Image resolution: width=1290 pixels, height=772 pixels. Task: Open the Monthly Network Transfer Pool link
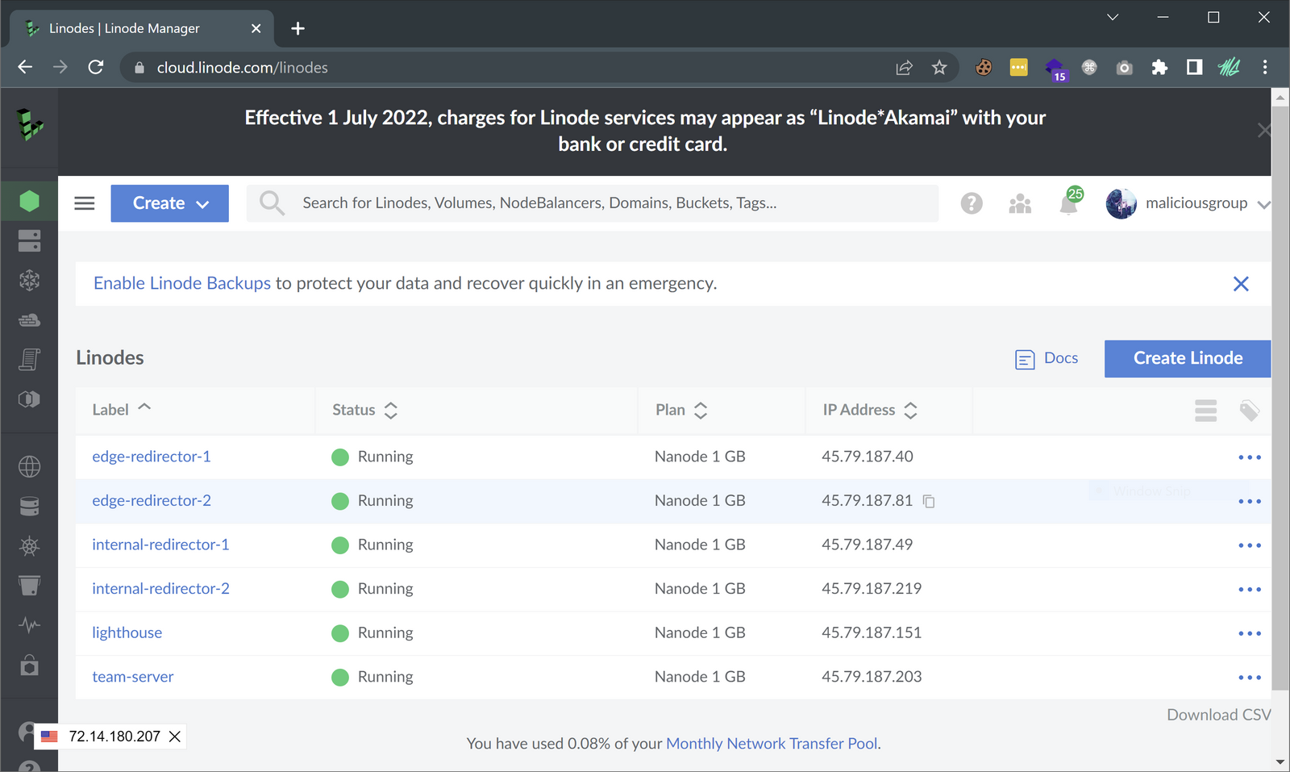click(x=772, y=743)
